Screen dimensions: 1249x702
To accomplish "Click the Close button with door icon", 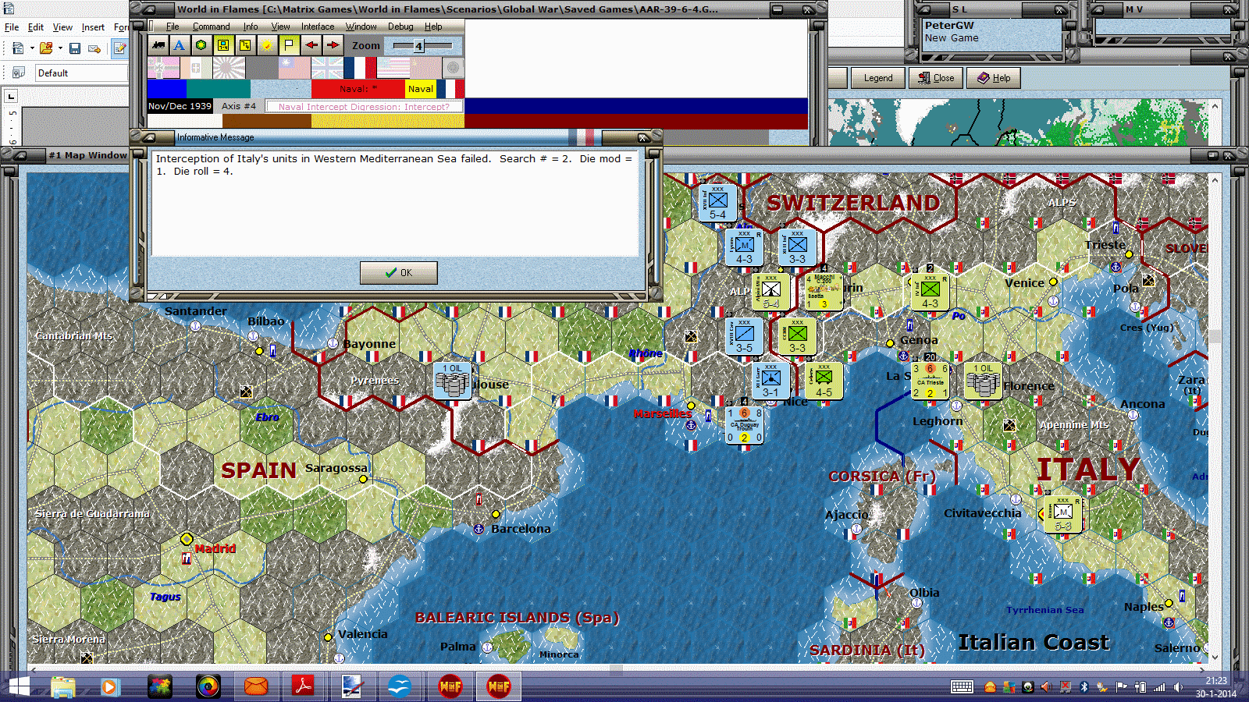I will click(936, 78).
